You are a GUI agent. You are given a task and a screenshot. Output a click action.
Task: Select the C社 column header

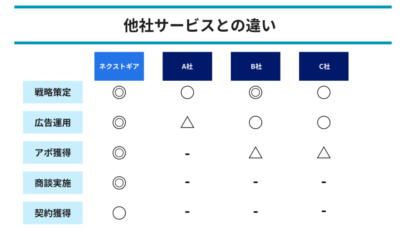(x=324, y=66)
